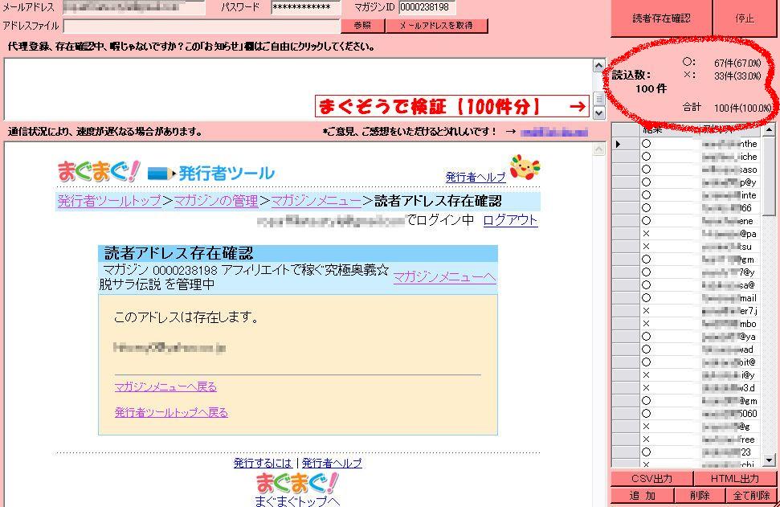The height and width of the screenshot is (507, 780).
Task: Click the CSV出力 export button
Action: (x=651, y=479)
